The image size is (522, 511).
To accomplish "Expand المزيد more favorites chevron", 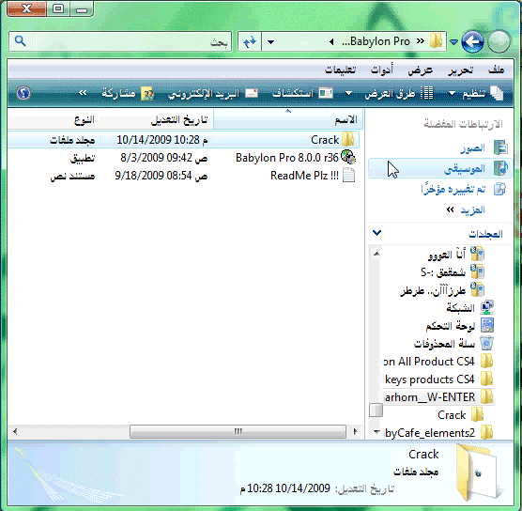I will [x=450, y=209].
